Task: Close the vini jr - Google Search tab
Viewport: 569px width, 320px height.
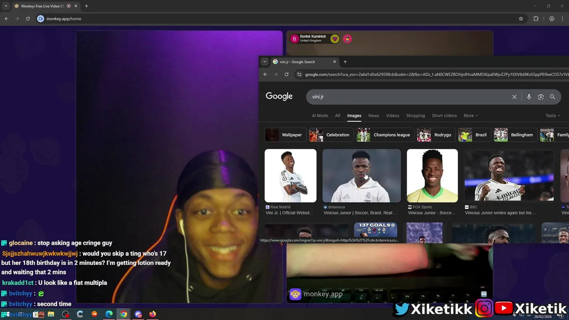Action: 334,62
